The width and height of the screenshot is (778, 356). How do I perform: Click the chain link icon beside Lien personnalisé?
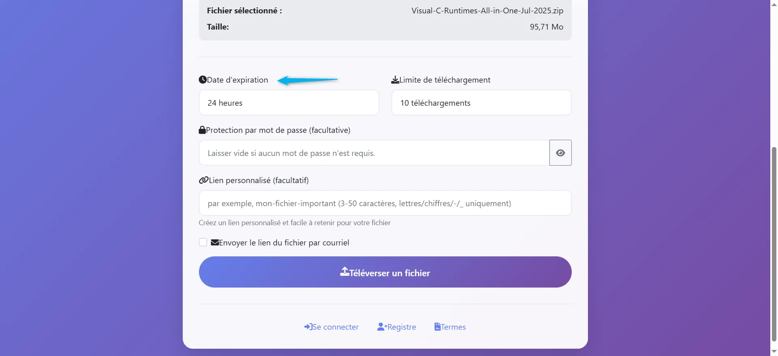coord(203,180)
